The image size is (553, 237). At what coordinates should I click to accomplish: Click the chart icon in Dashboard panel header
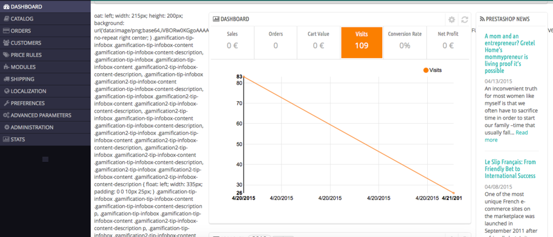click(x=216, y=19)
